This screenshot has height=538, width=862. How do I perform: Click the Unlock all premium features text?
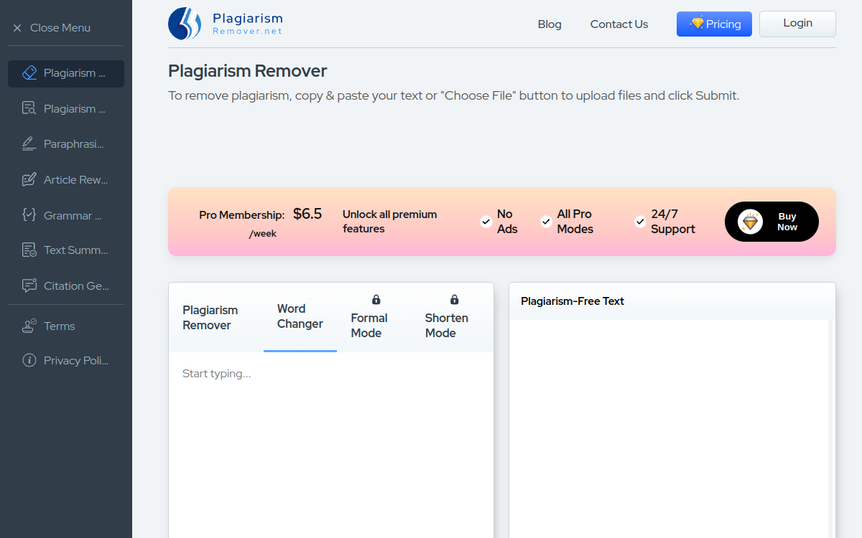(x=390, y=222)
